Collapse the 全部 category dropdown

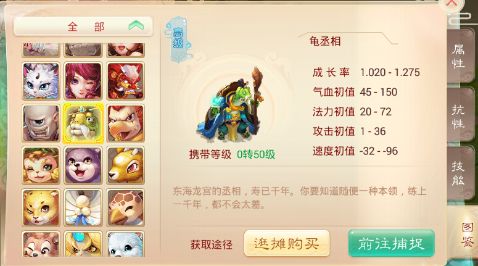(83, 27)
